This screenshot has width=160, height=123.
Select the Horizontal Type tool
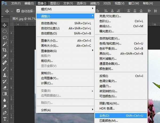click(x=5, y=119)
